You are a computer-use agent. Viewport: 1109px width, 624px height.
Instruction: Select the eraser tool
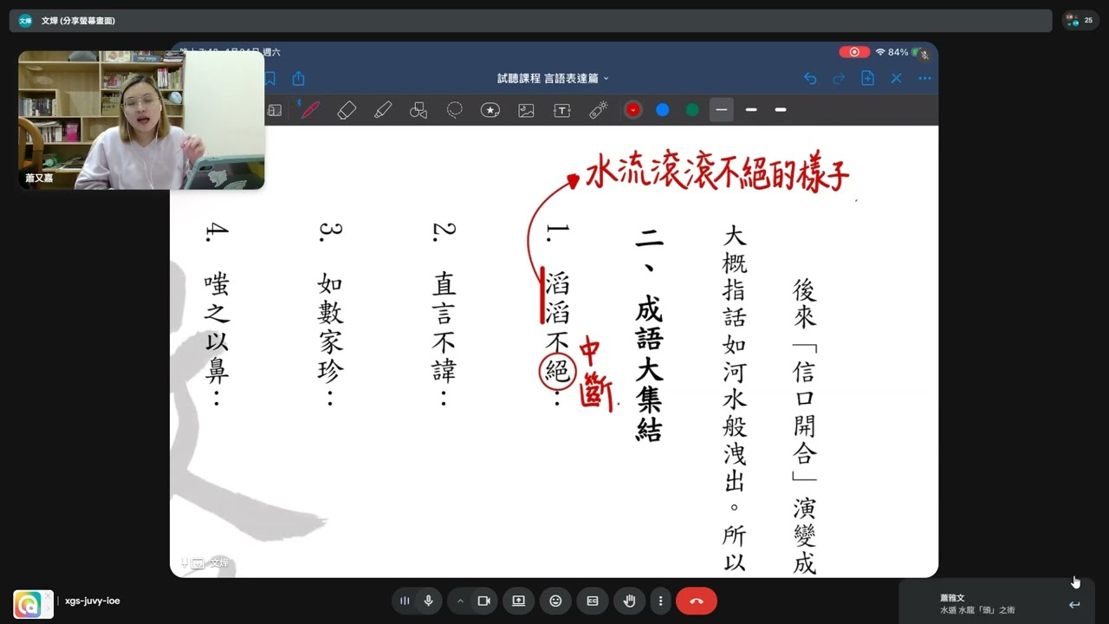tap(347, 110)
